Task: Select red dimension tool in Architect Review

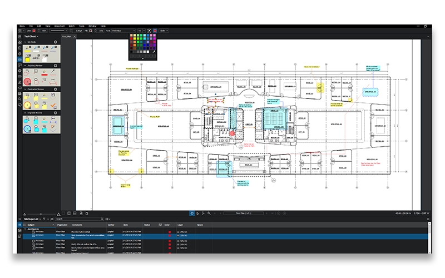Action: [53, 81]
